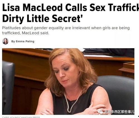Click the word Calls in the headline
The width and height of the screenshot is (139, 118).
[x=76, y=8]
